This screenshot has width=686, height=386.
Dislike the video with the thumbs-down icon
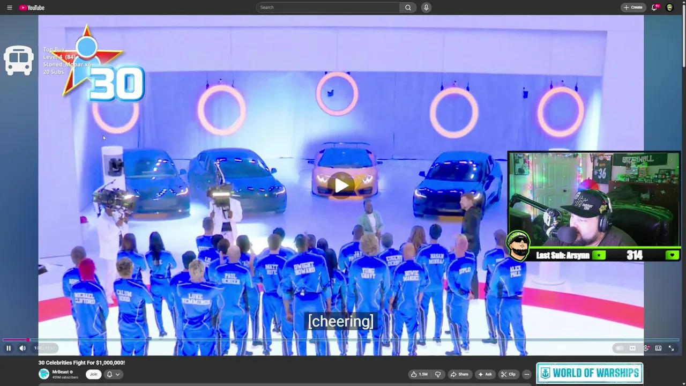(438, 374)
